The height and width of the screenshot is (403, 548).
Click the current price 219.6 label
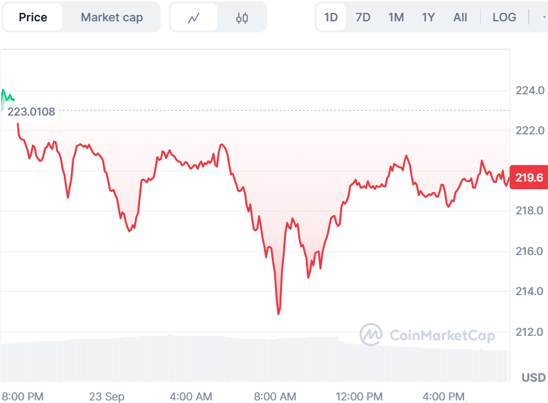(529, 178)
